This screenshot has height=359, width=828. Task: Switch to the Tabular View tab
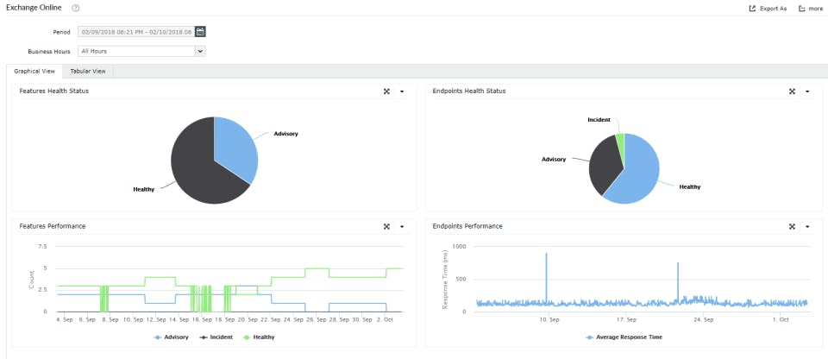pyautogui.click(x=88, y=71)
